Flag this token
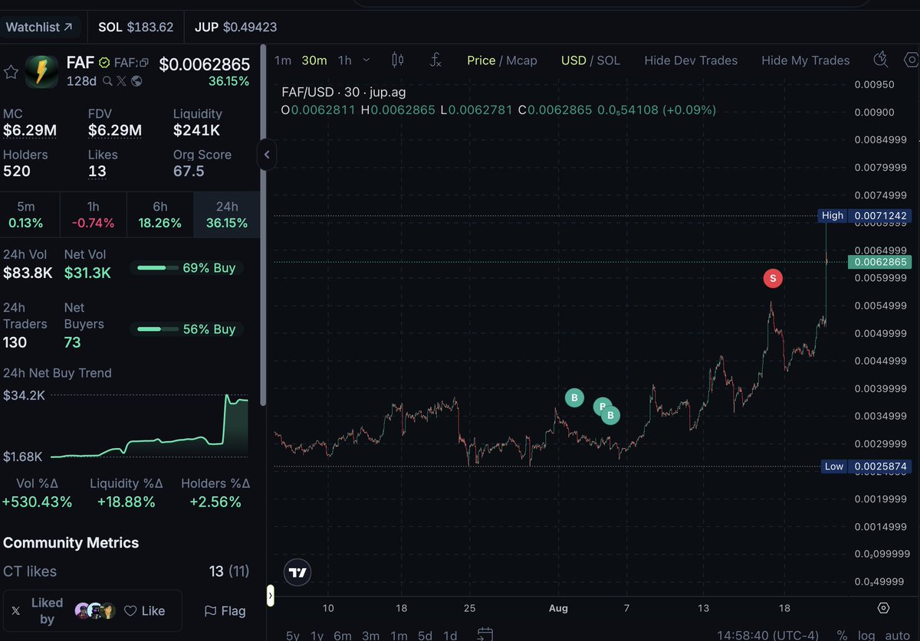Viewport: 920px width, 641px height. point(225,611)
